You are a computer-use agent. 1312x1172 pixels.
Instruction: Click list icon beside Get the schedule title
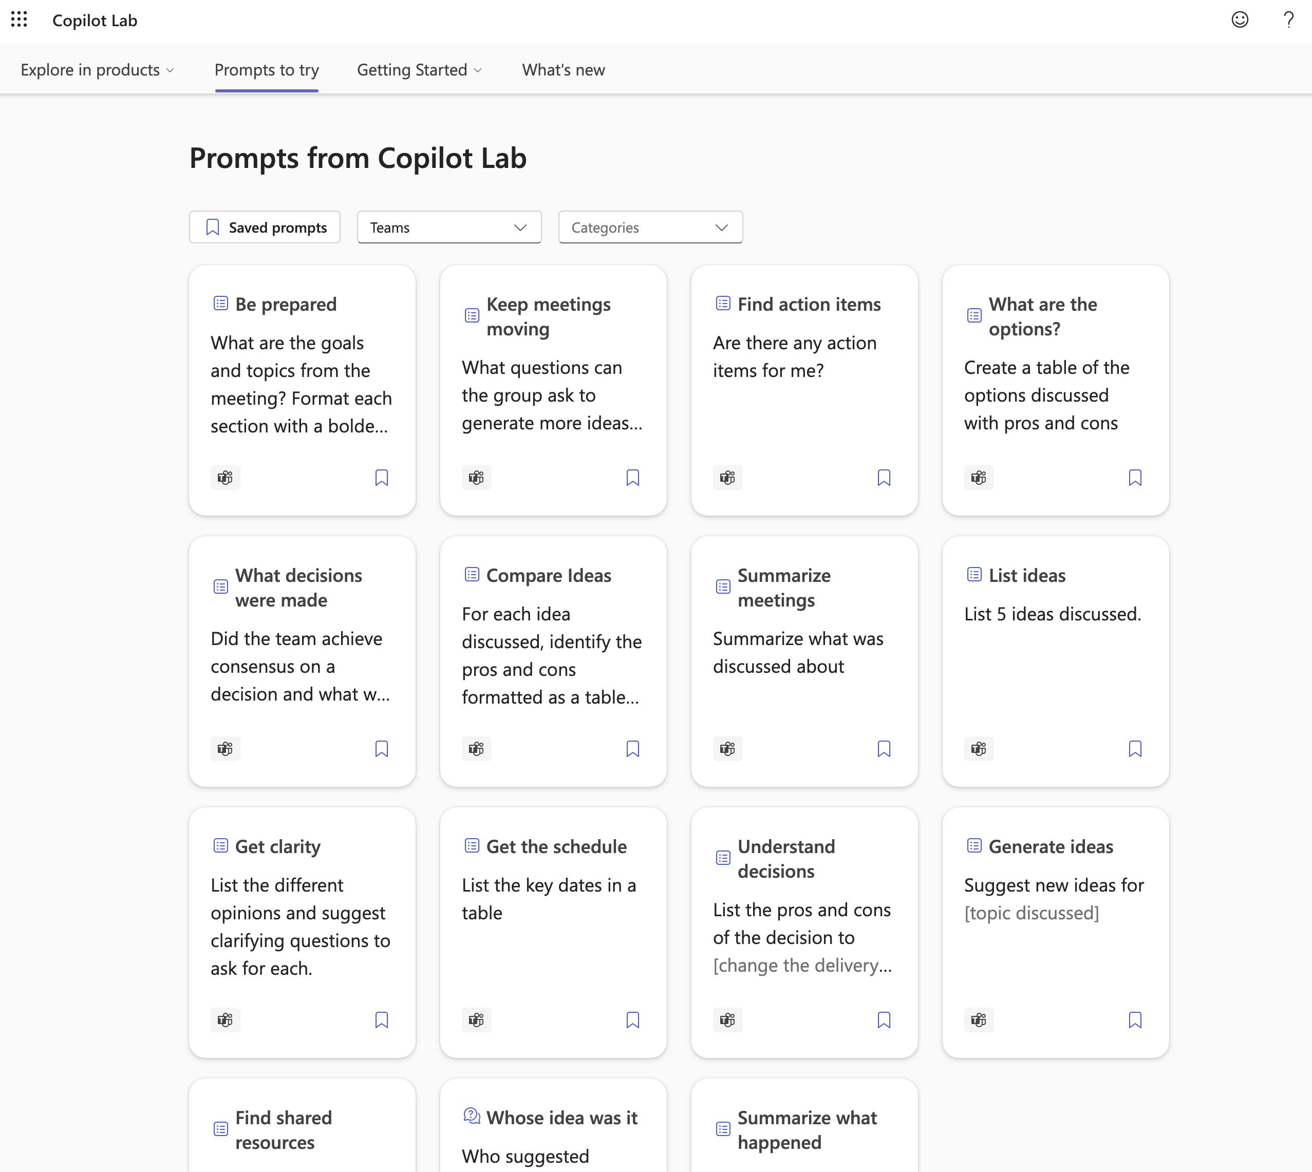472,845
